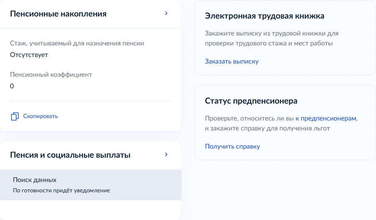Click the Получить справку link
This screenshot has height=220, width=376.
coord(232,147)
